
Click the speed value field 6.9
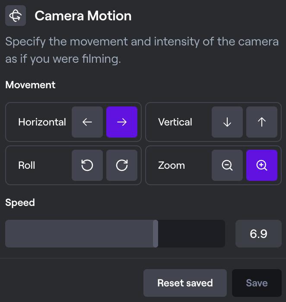point(258,234)
